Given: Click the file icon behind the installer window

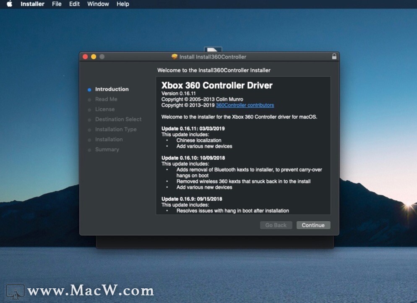Looking at the screenshot, I should point(213,49).
